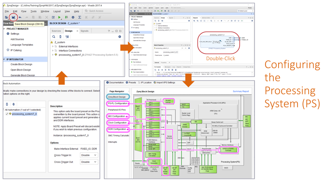Click Collapse All icon in enlarged Design panel

[x=60, y=37]
